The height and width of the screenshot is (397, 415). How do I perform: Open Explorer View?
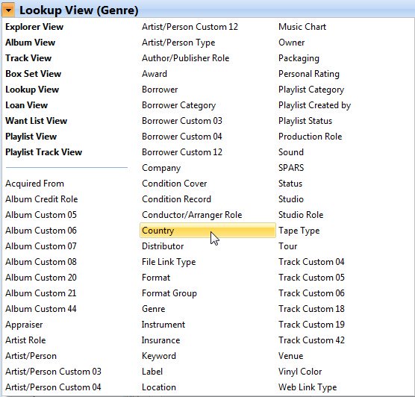pos(34,27)
